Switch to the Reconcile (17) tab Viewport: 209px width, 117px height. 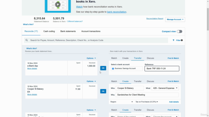[x=31, y=31]
